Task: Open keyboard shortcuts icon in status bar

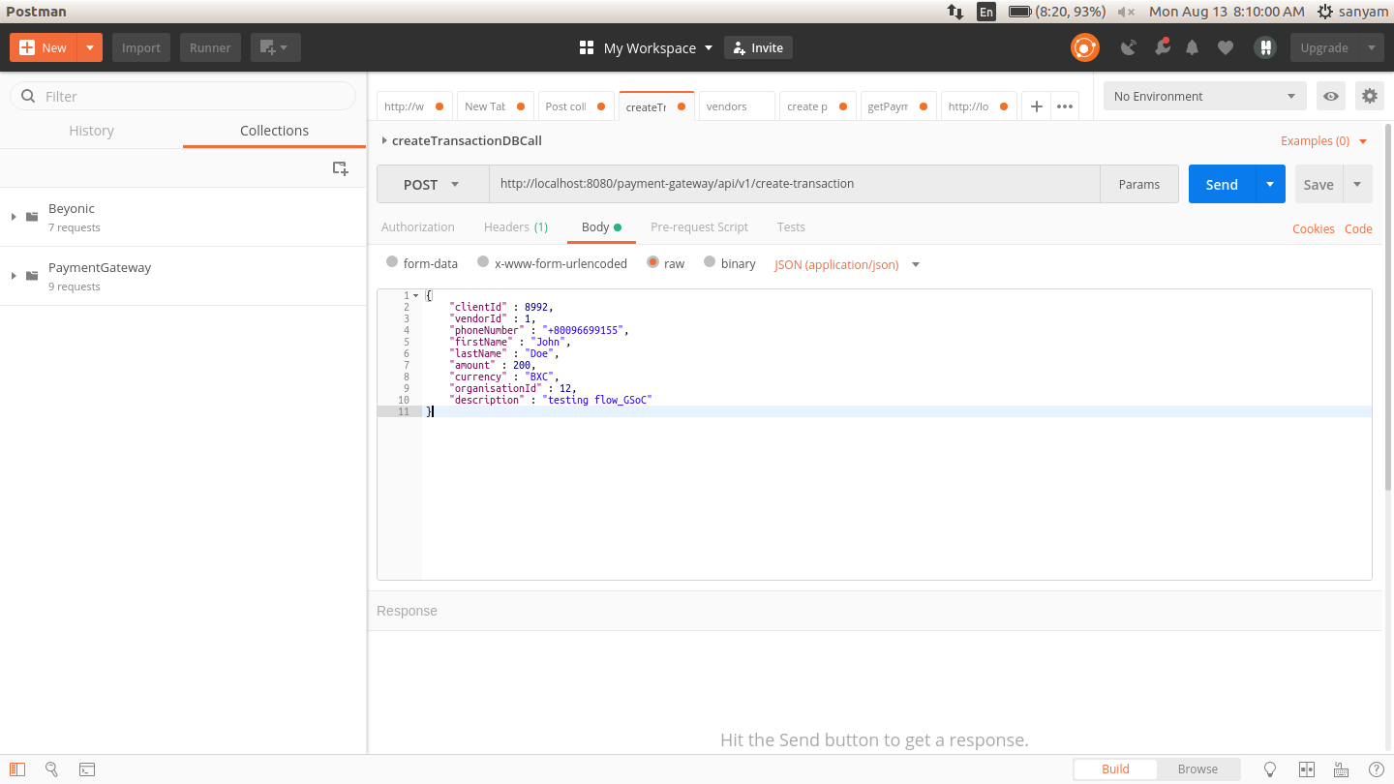Action: (1342, 769)
